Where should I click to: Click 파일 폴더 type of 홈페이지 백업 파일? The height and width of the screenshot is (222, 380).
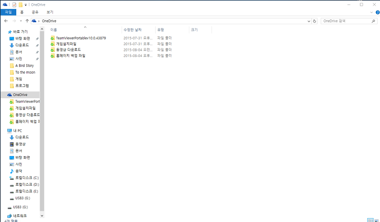tap(164, 56)
